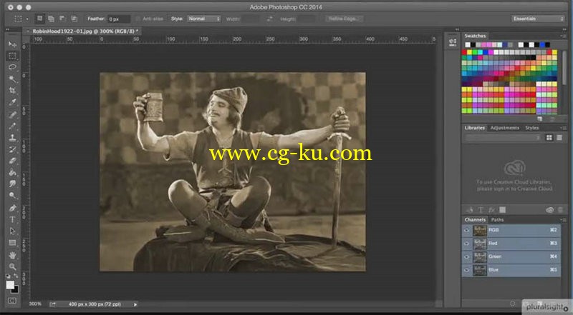Select the Lasso tool
Viewport: 573px width, 315px height.
12,67
